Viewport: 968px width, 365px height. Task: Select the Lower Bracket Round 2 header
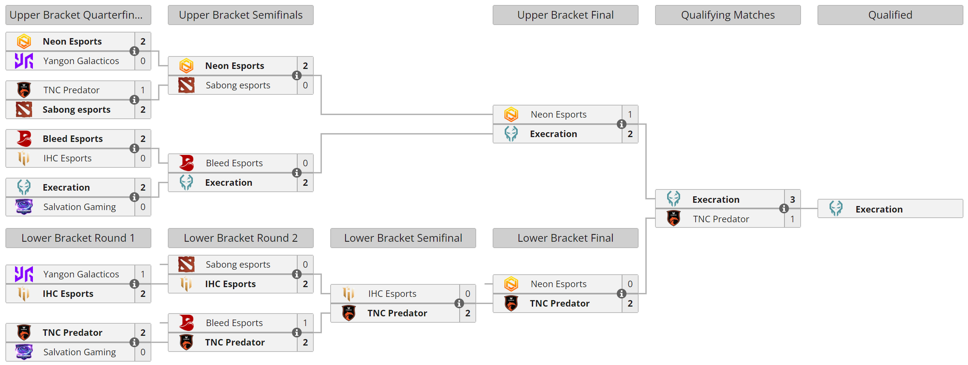[x=241, y=238]
